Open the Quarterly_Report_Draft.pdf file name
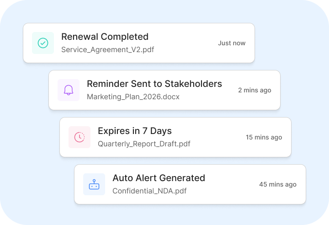 tap(144, 144)
